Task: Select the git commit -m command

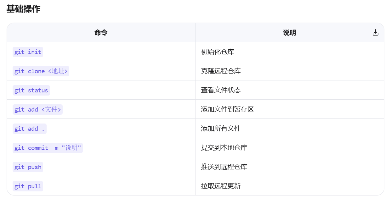Action: pos(48,148)
